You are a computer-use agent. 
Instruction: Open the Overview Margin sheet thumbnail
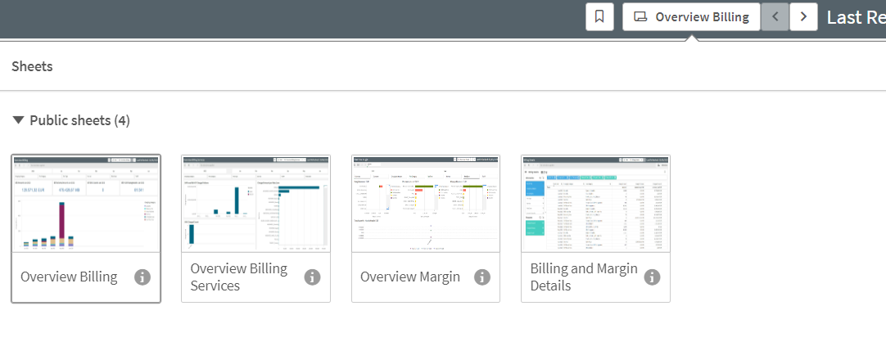425,203
